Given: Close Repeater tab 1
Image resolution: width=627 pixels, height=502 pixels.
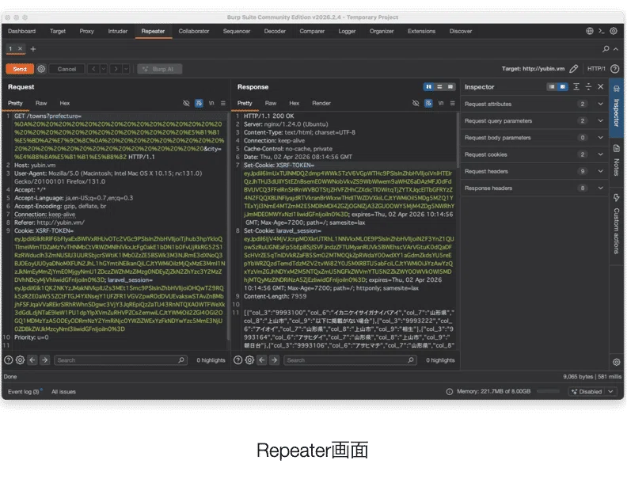Looking at the screenshot, I should 20,48.
